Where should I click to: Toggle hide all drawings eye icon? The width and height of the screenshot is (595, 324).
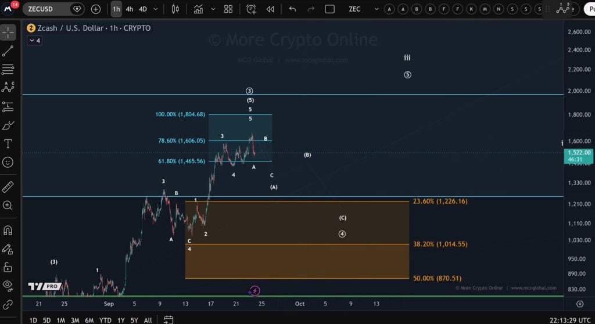click(x=8, y=286)
